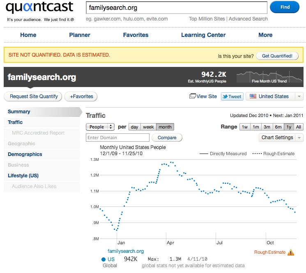
Task: Click the 942.2K monthly people value
Action: pyautogui.click(x=214, y=74)
